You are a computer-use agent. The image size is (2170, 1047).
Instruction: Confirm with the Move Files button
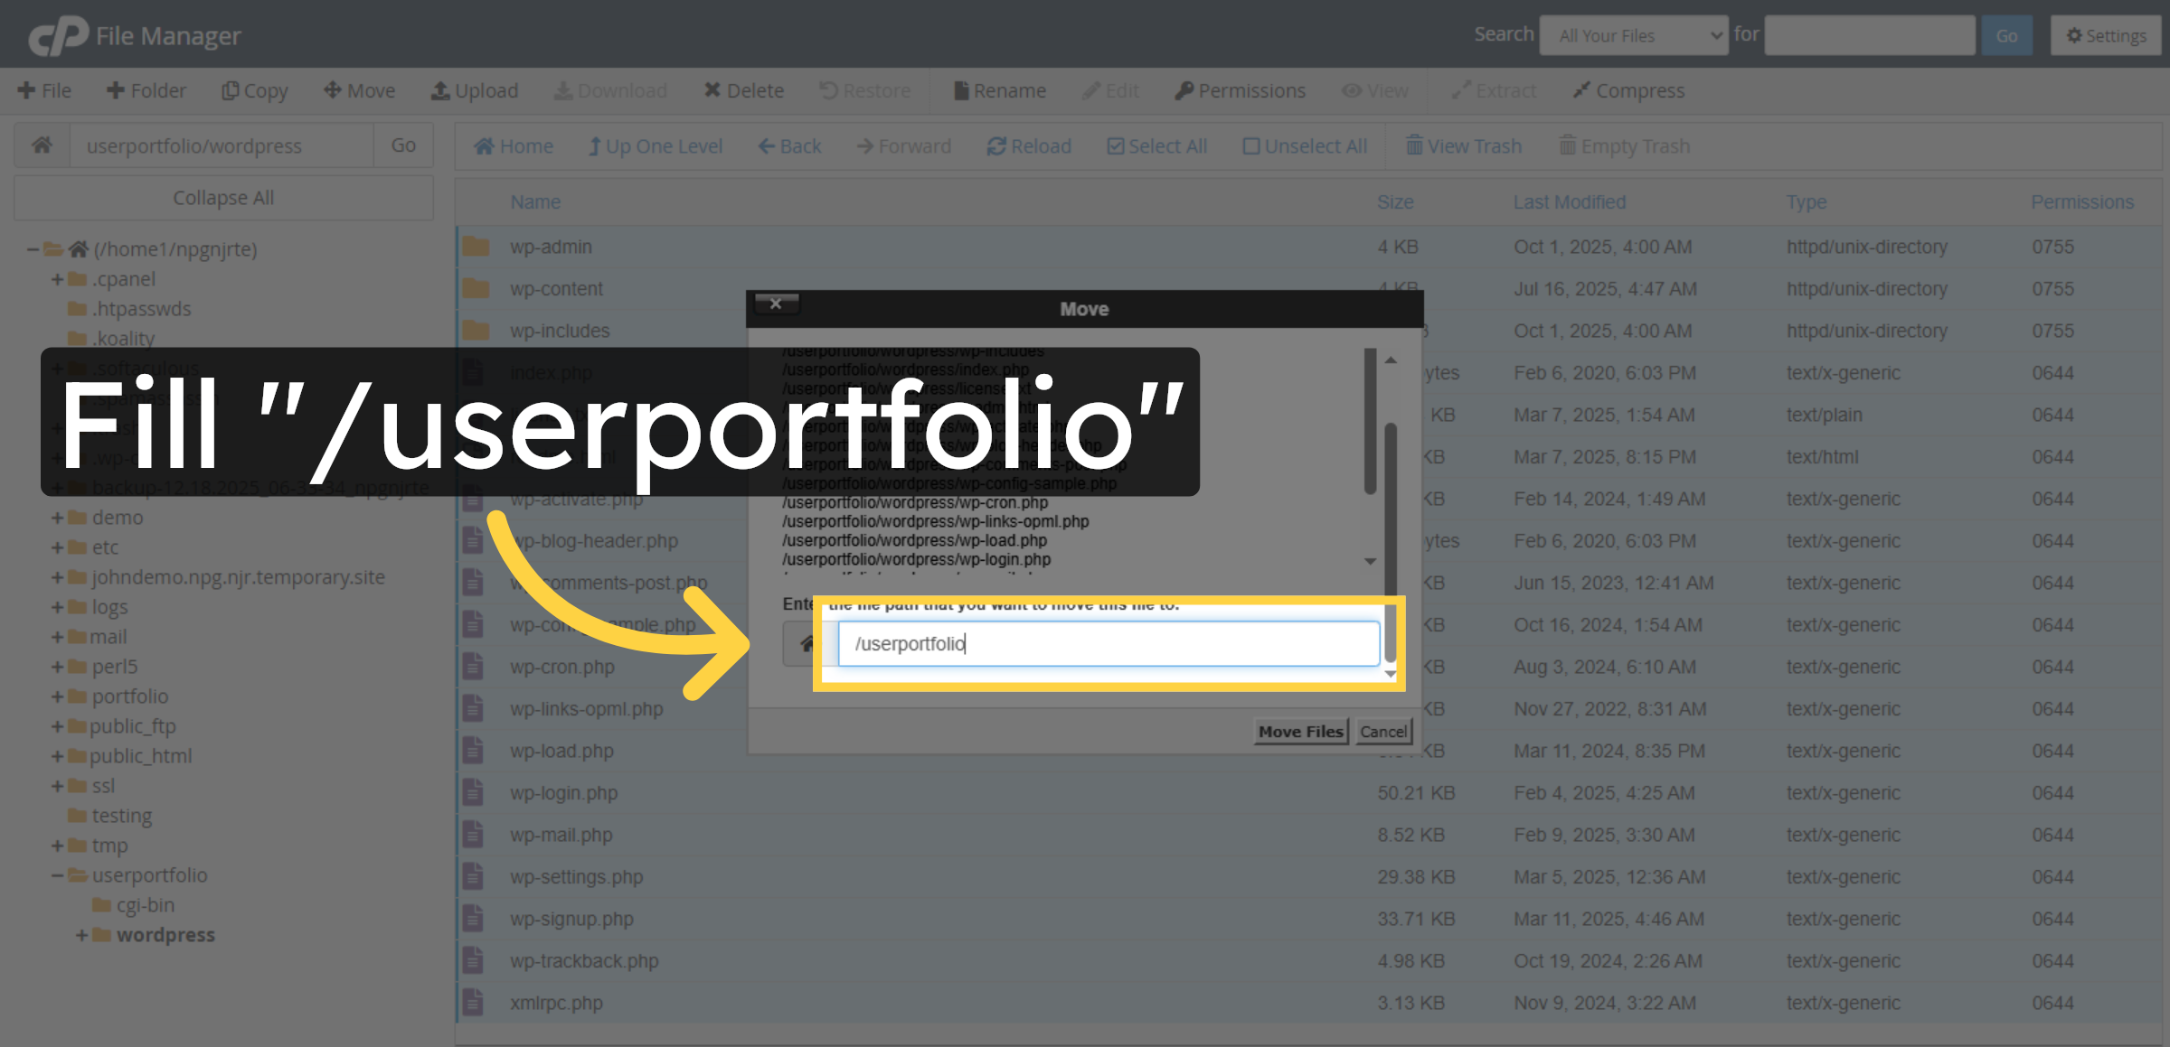click(x=1300, y=731)
